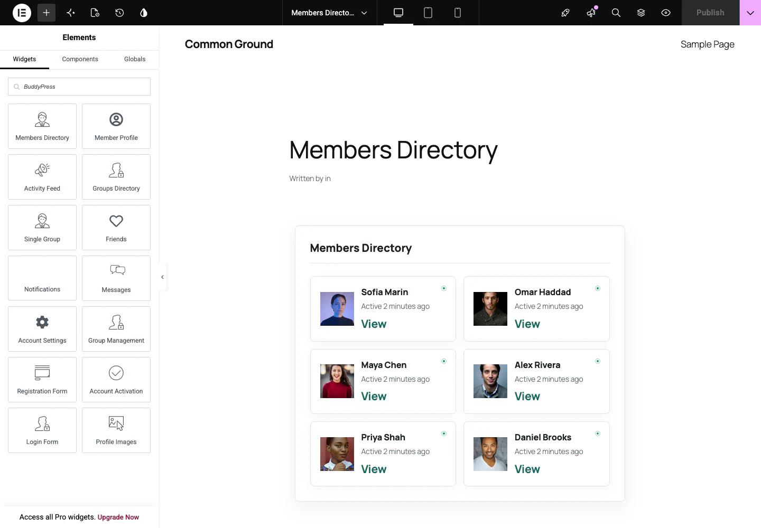Open the Structure layers icon
This screenshot has width=761, height=528.
(x=641, y=13)
